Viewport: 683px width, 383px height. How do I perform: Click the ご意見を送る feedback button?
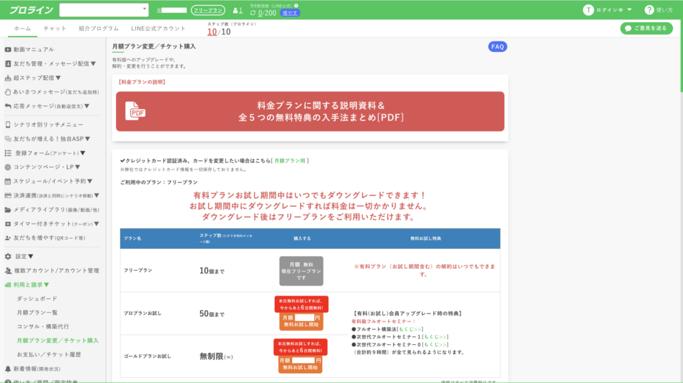point(646,28)
